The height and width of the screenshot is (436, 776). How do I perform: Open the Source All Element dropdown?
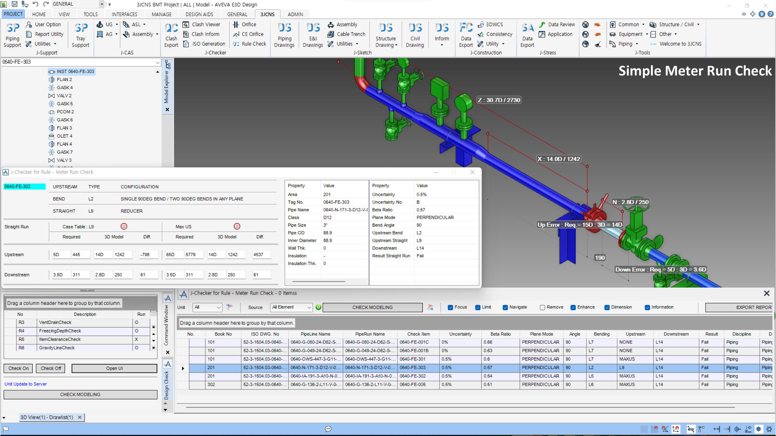pos(291,307)
